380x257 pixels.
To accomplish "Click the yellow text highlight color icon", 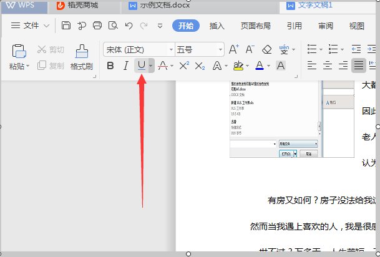I will [x=238, y=65].
